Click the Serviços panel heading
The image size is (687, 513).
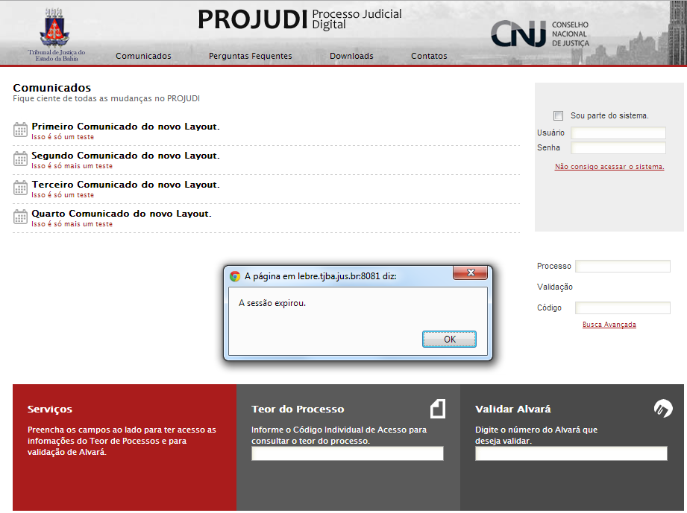click(50, 410)
